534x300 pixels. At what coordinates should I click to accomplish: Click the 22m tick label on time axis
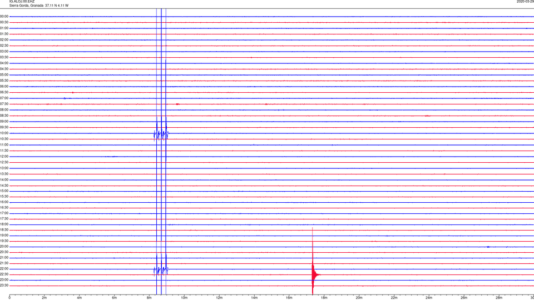pyautogui.click(x=394, y=298)
